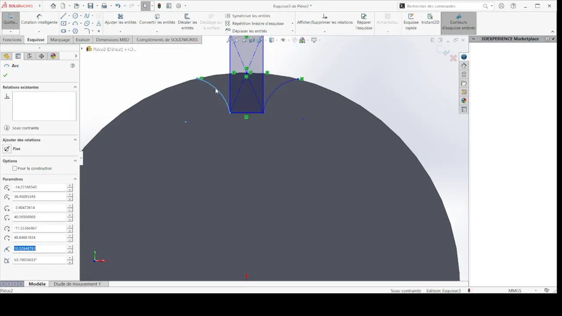
Task: Select the Polygon sketch tool
Action: [x=76, y=31]
